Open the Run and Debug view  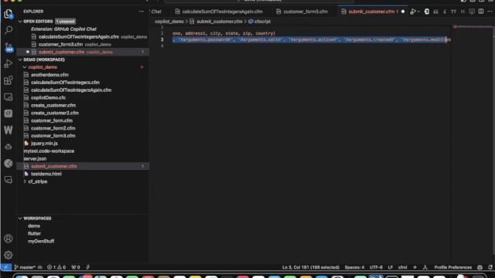tap(9, 63)
